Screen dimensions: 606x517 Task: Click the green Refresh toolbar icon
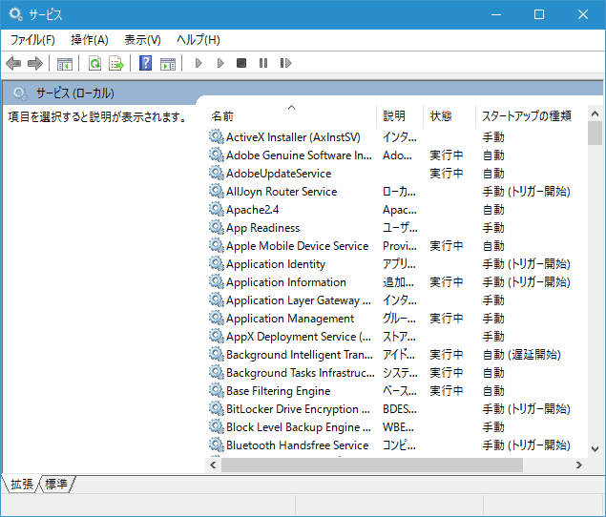click(x=94, y=64)
